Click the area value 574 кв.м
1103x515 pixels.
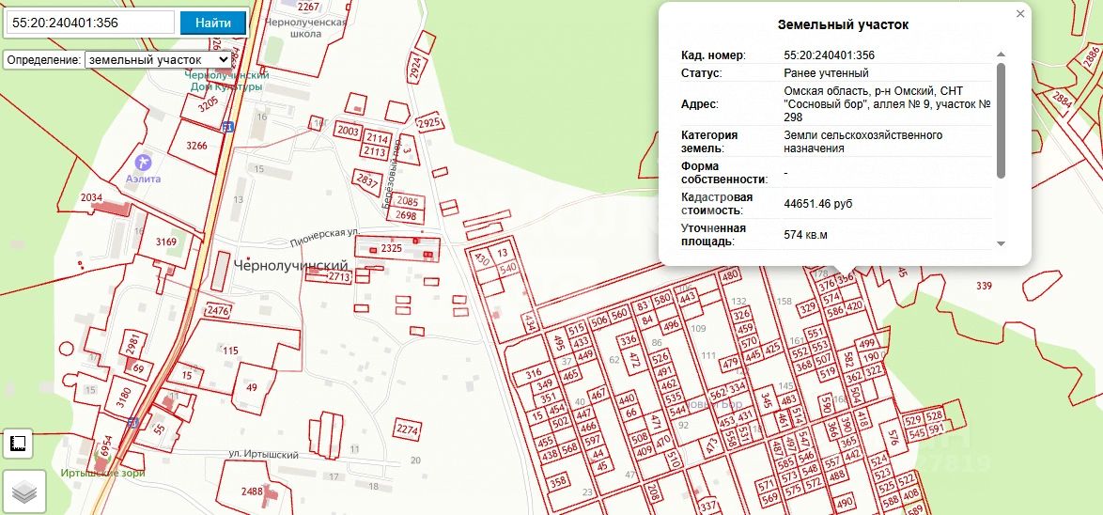(805, 234)
